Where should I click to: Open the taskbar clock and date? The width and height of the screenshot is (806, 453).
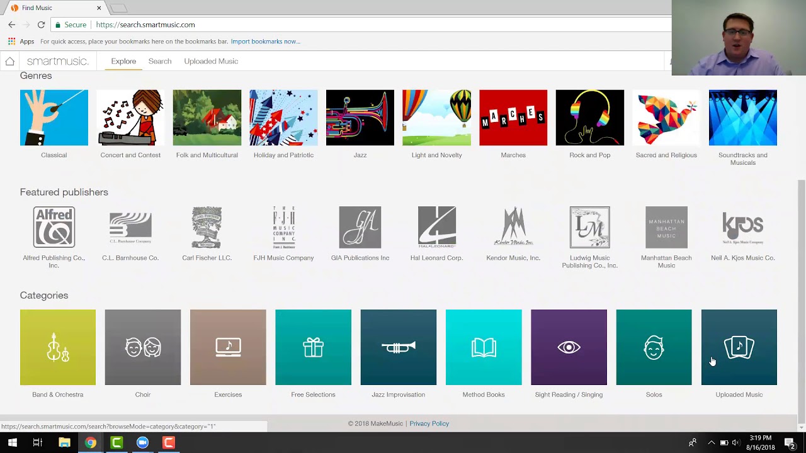761,443
